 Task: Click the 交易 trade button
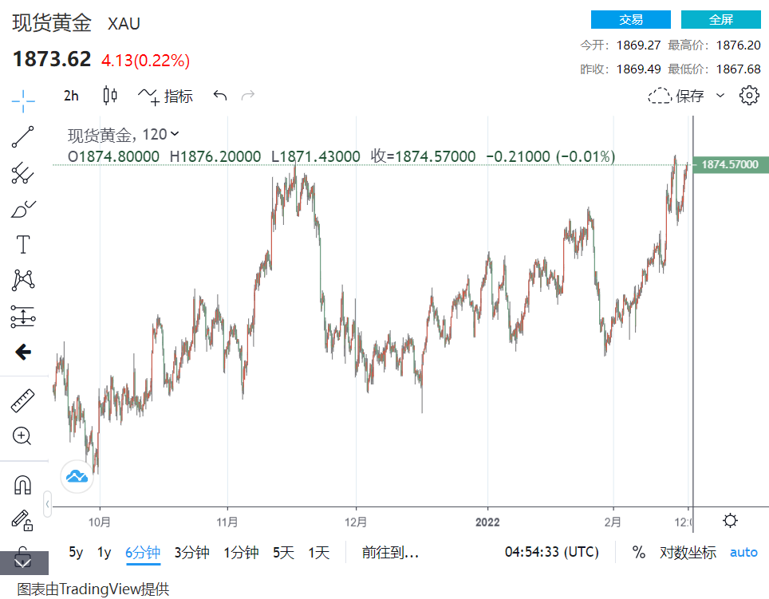(x=630, y=20)
